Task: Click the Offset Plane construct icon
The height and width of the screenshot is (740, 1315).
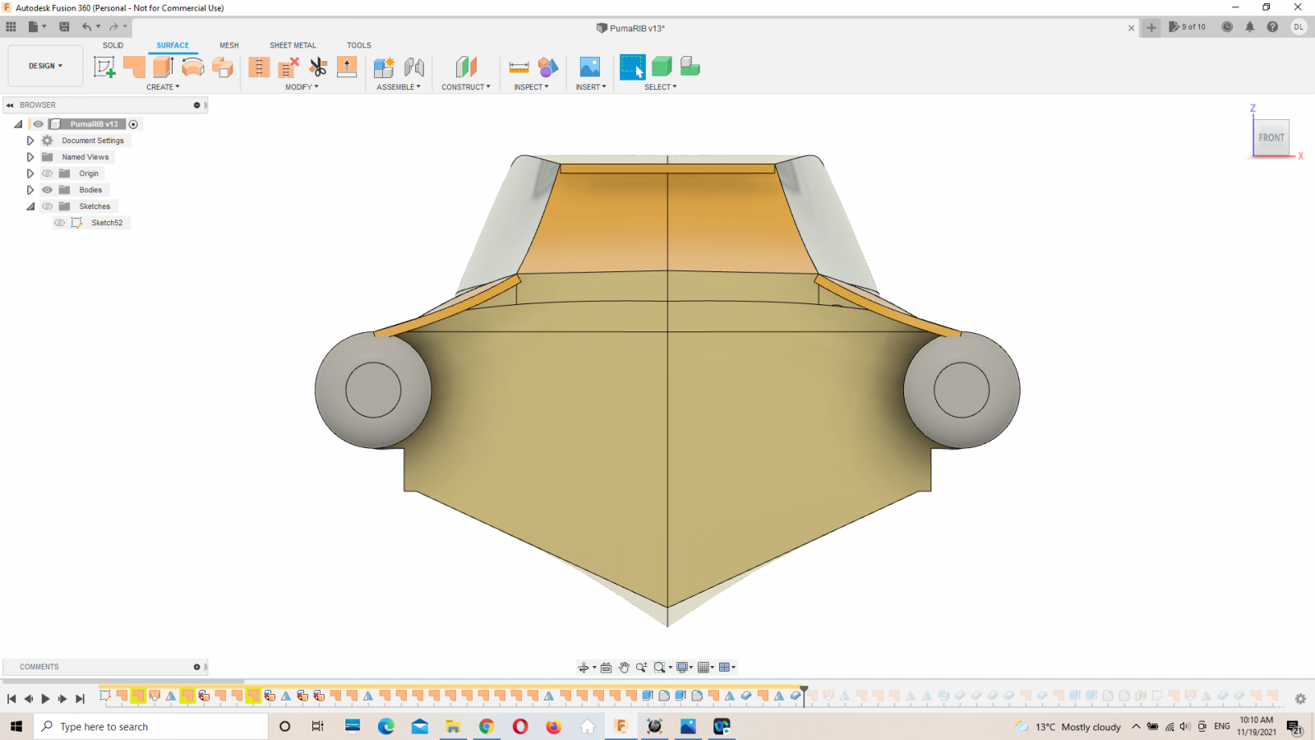Action: pyautogui.click(x=466, y=67)
